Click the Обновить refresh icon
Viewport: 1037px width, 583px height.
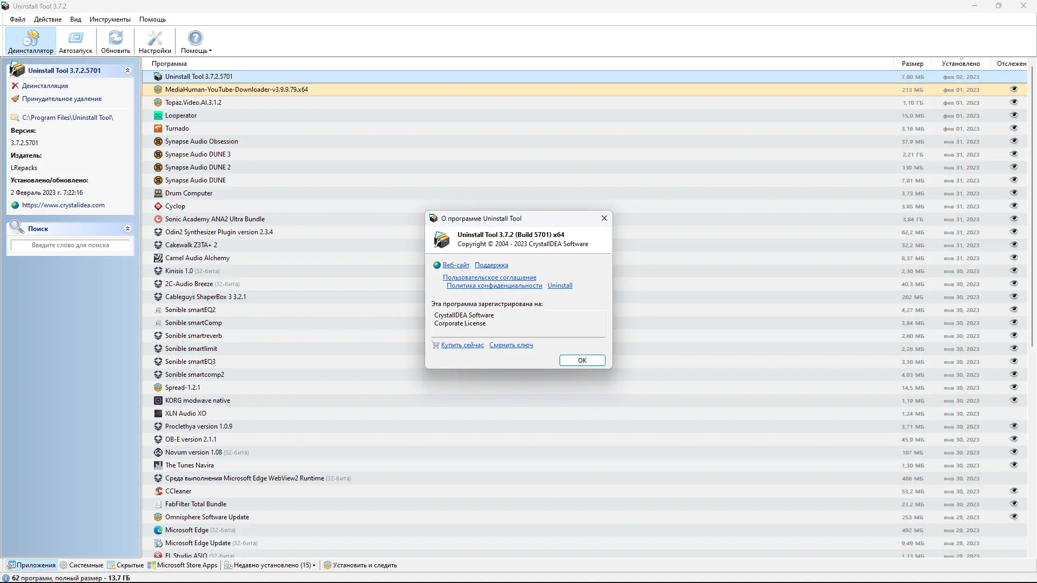115,38
